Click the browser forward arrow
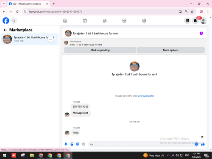This screenshot has height=159, width=212. 11,11
